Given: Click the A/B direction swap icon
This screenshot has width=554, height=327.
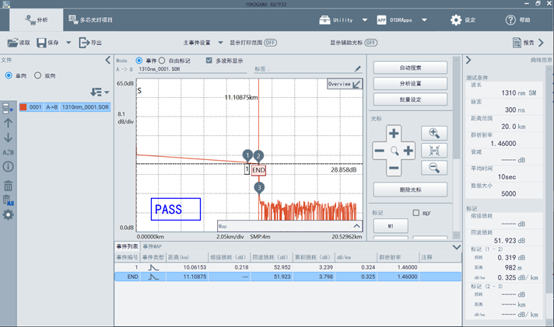Looking at the screenshot, I should click(8, 152).
